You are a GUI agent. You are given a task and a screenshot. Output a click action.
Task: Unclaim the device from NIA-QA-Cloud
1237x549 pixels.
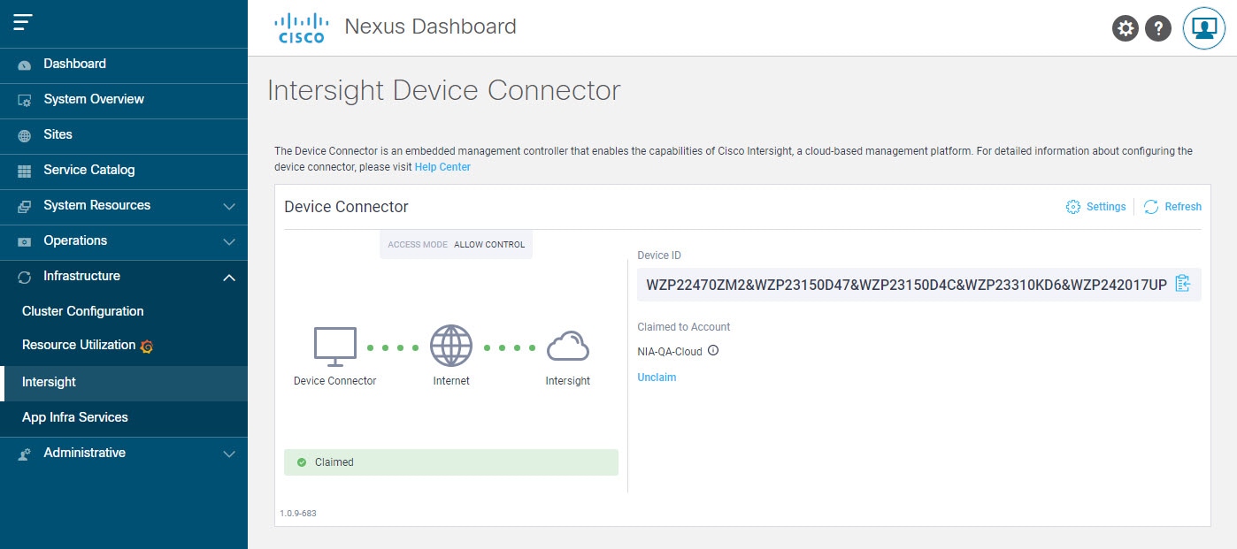coord(657,377)
